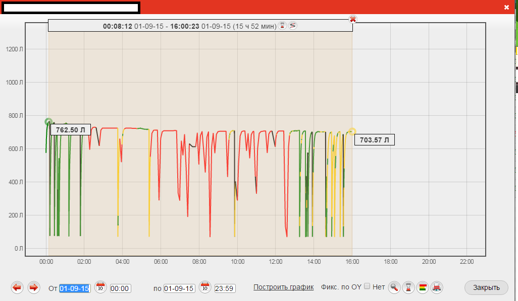Open the start date calendar picker
This screenshot has height=301, width=518.
[100, 287]
